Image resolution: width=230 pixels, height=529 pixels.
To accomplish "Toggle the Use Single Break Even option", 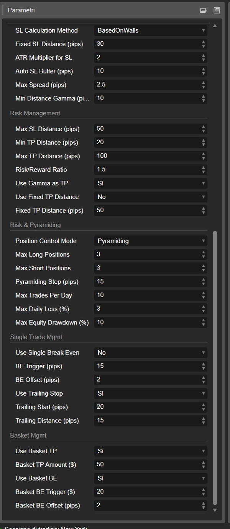I will [x=150, y=353].
